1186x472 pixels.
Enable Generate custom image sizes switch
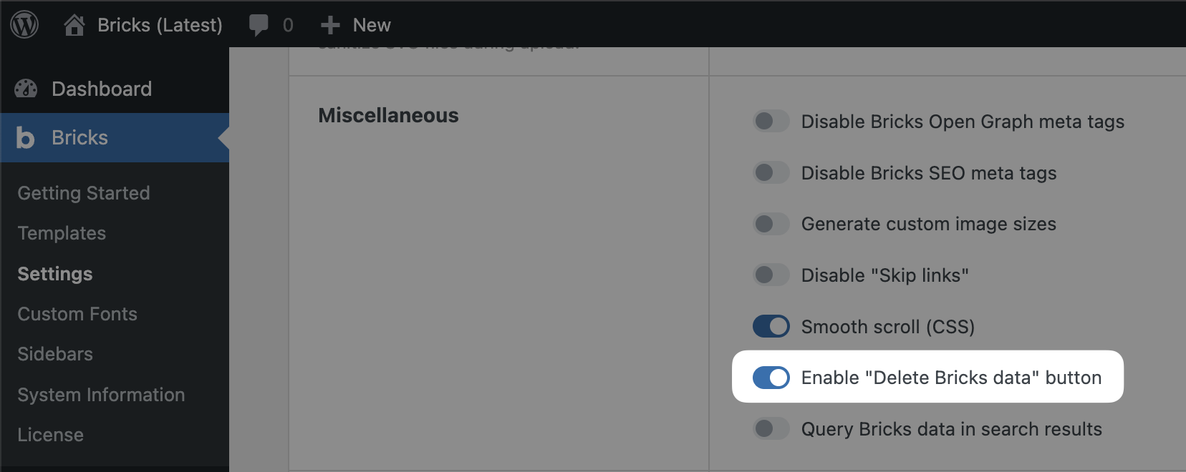[x=771, y=224]
